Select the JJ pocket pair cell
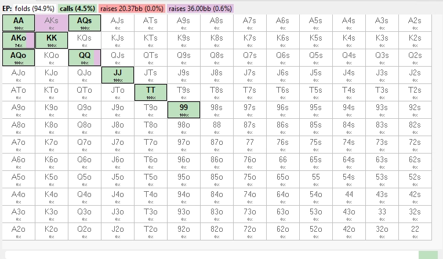The image size is (443, 259). tap(117, 75)
